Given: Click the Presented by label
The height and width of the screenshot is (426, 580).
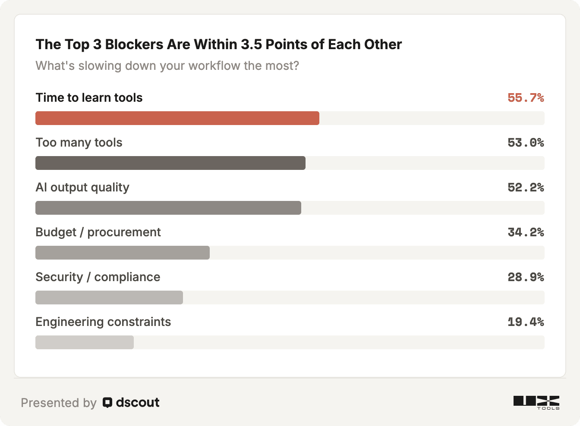Looking at the screenshot, I should tap(59, 403).
